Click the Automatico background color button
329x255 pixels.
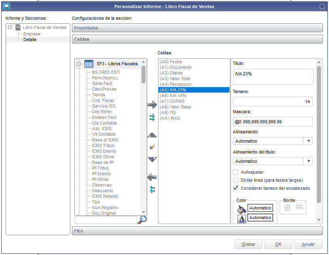260,208
